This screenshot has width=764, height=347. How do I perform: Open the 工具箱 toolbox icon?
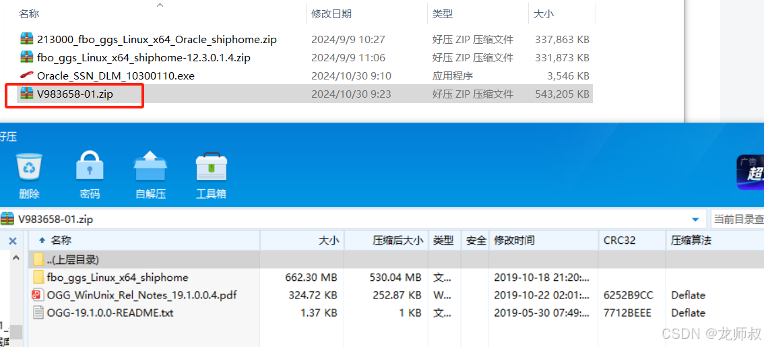211,168
